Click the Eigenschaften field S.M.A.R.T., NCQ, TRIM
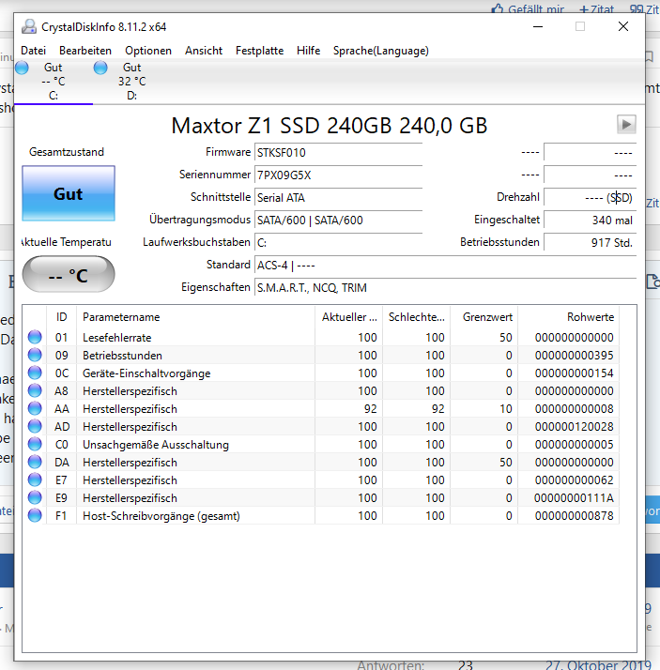This screenshot has height=670, width=660. point(445,288)
